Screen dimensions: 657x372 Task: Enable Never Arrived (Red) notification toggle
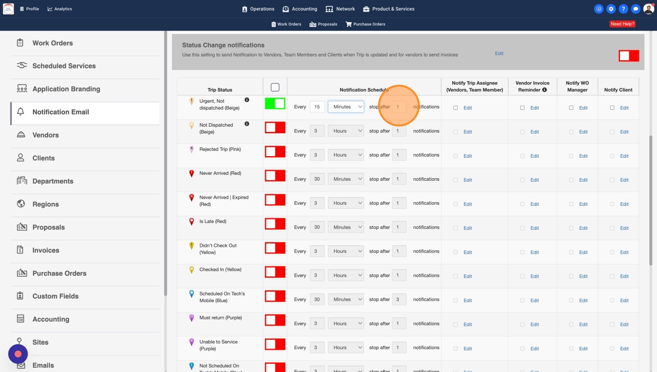[x=275, y=175]
